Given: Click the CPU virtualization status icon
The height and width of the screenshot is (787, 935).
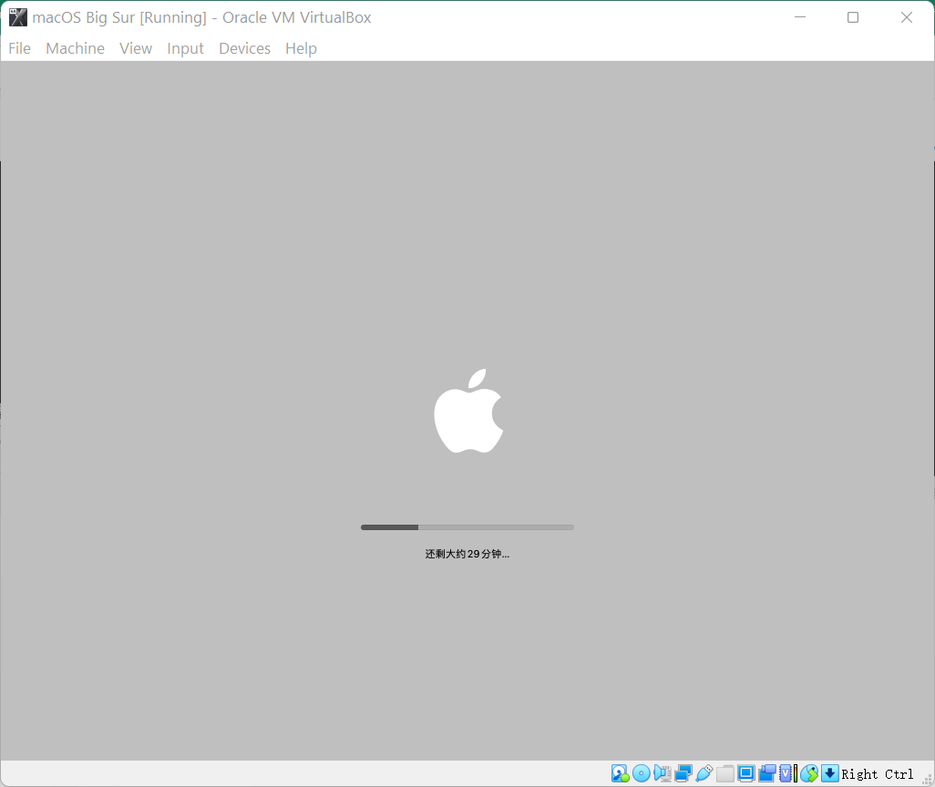Looking at the screenshot, I should coord(787,774).
